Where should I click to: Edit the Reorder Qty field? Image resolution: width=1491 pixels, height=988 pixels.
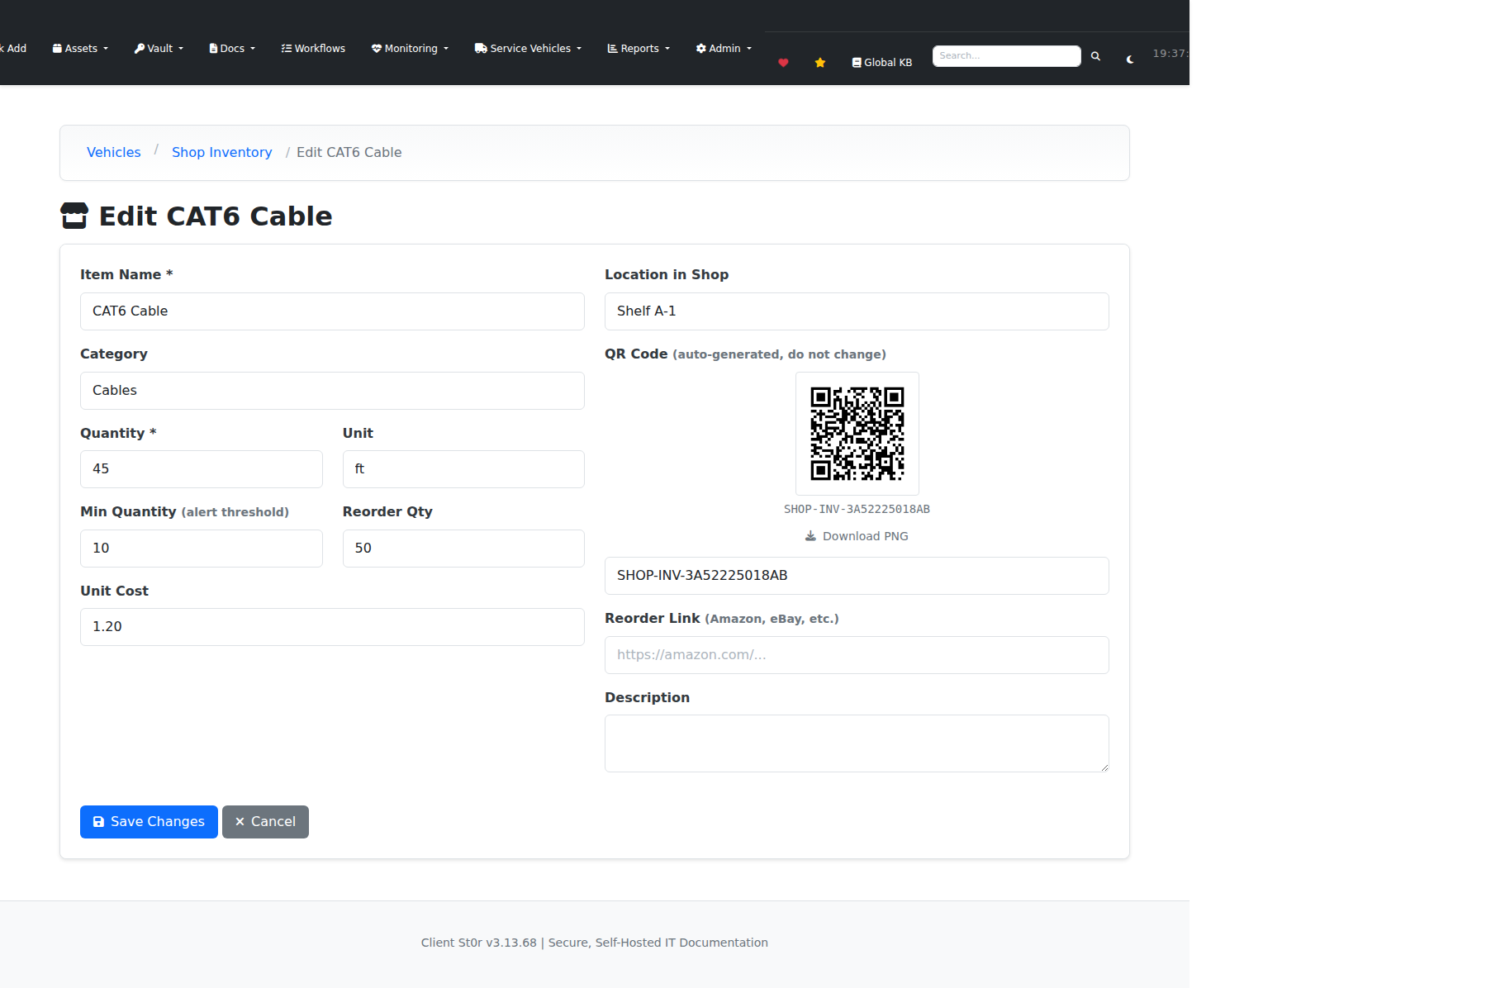463,549
